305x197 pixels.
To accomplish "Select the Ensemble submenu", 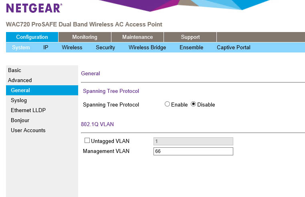I will 192,47.
